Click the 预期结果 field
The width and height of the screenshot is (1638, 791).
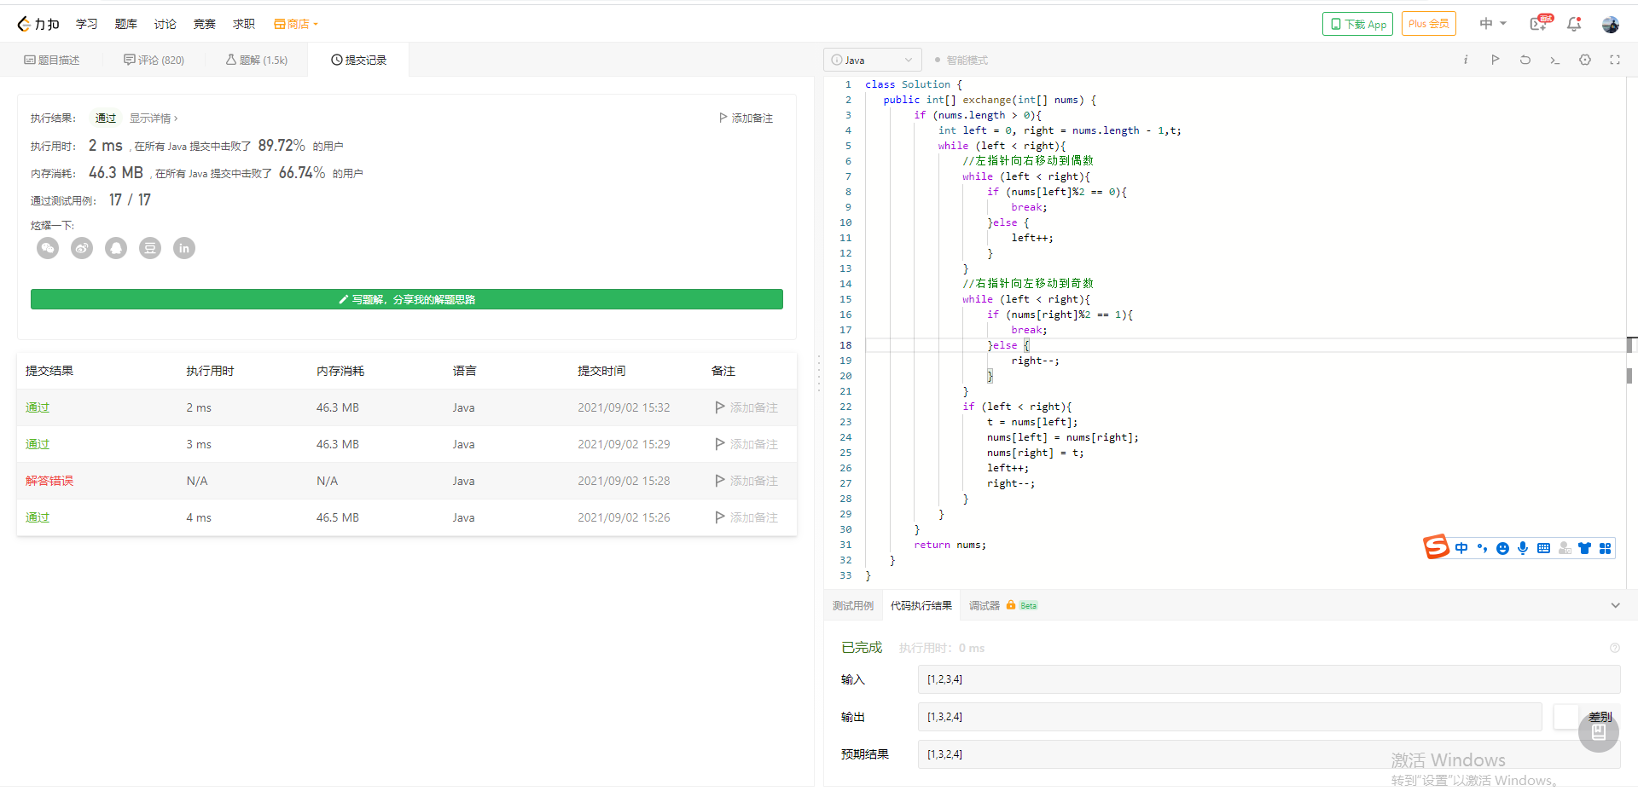click(x=1269, y=754)
